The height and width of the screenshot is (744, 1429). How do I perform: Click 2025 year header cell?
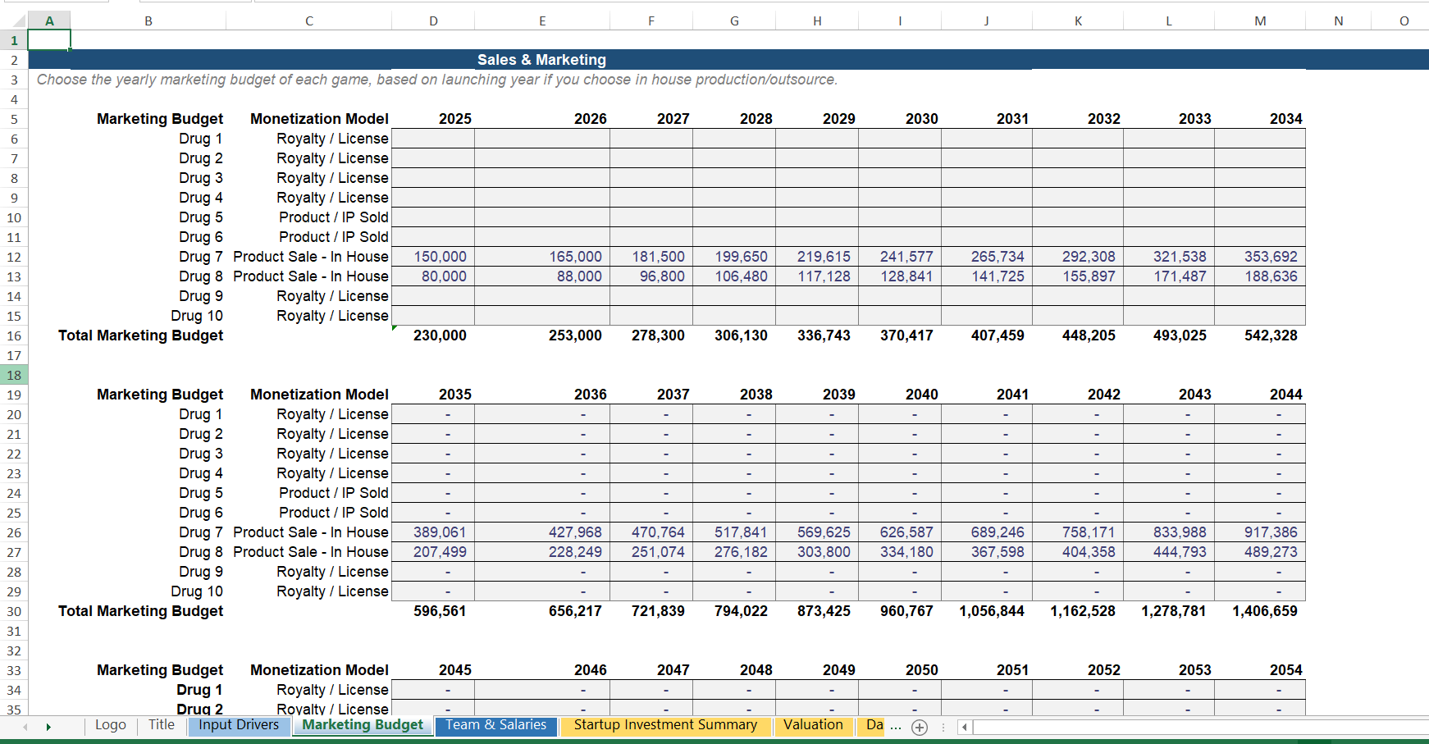coord(433,119)
